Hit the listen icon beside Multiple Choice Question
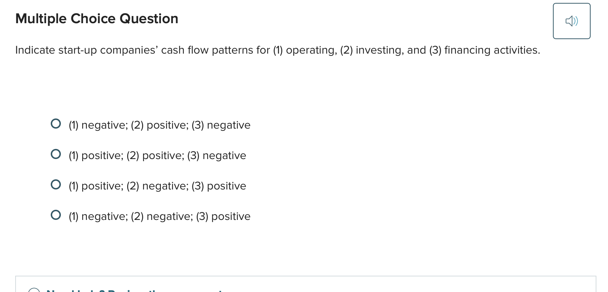 tap(571, 21)
